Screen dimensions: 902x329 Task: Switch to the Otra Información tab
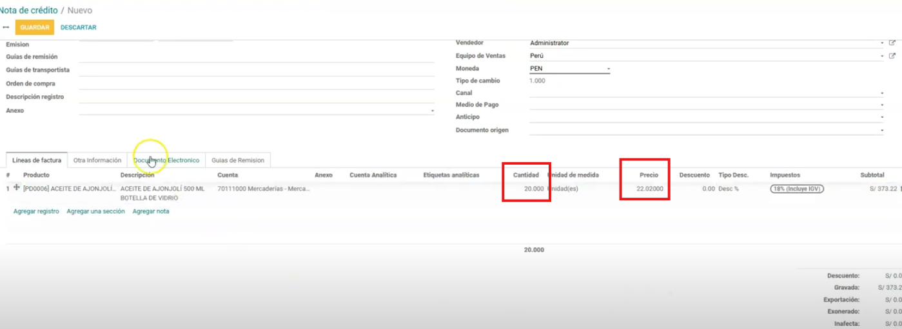[x=97, y=160]
